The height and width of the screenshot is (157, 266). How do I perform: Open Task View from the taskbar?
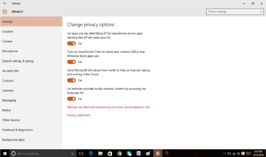point(81,153)
